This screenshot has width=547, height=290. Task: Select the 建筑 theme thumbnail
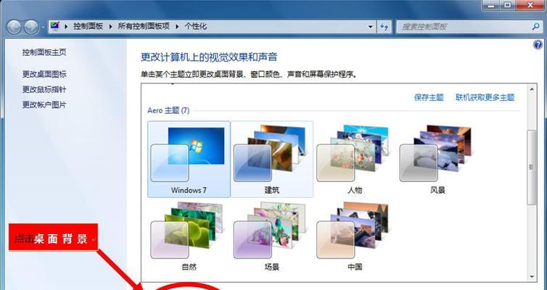pos(272,159)
